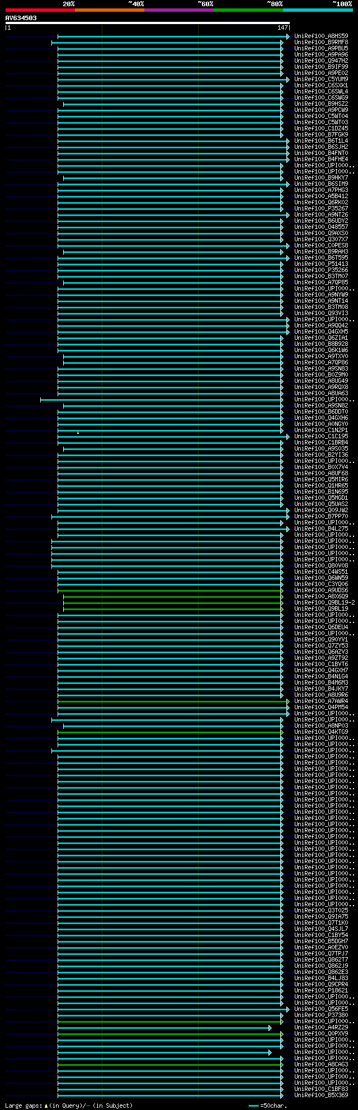This screenshot has height=1110, width=358.
Task: Click the UniRef100_C1BVT6 label
Action: tap(321, 664)
